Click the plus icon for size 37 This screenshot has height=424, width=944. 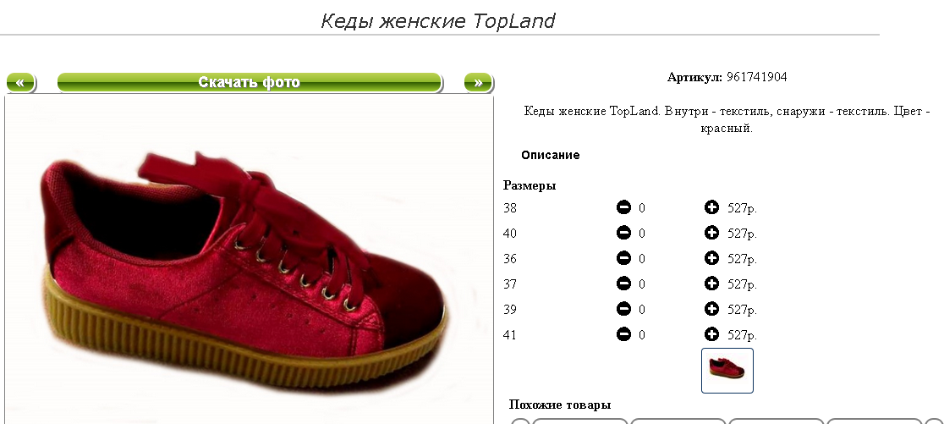711,284
